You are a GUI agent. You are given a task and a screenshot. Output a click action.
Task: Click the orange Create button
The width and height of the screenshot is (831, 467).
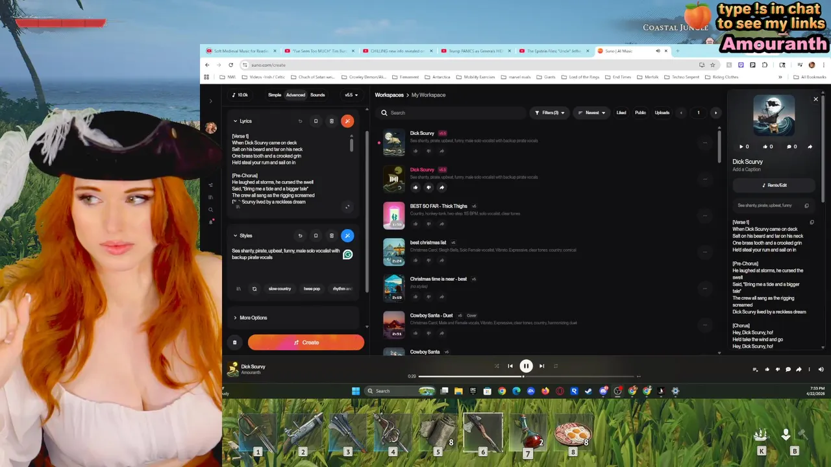(x=306, y=342)
